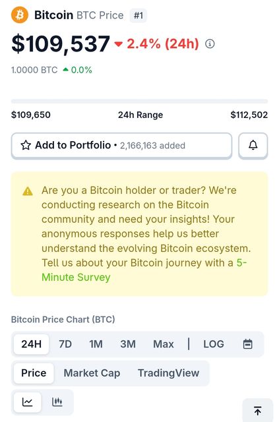This screenshot has width=279, height=422.
Task: Switch to the candlestick chart icon
Action: [x=57, y=402]
